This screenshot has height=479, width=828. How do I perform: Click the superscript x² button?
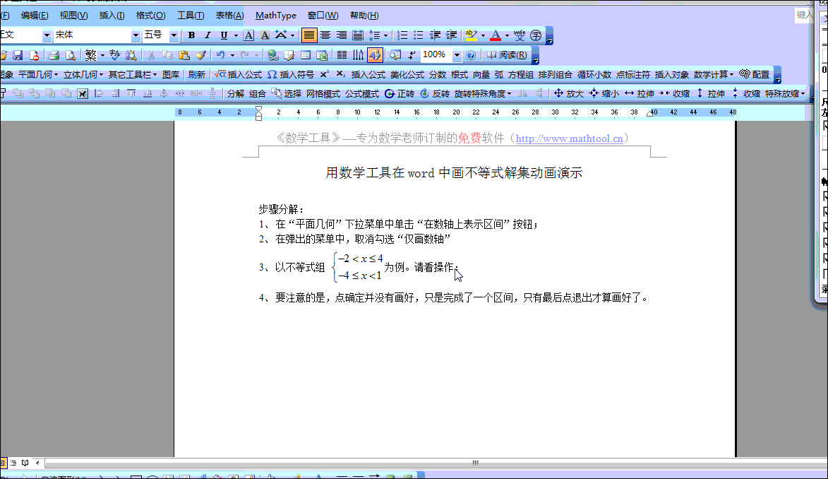coord(324,75)
